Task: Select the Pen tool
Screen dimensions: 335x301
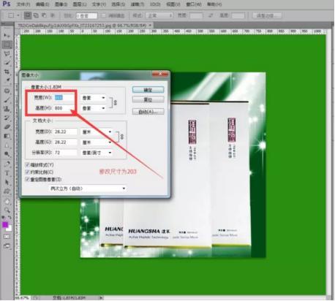Action: point(7,164)
